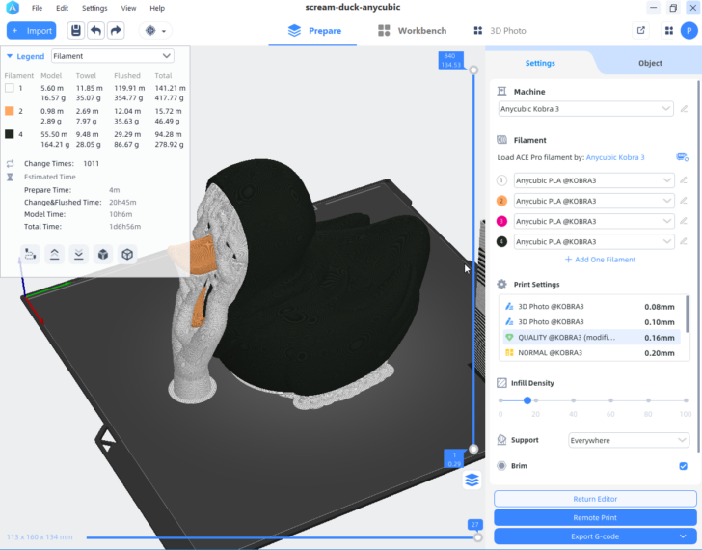Click the Anycubic app logo icon
Screen dimensions: 702x550
[13, 8]
